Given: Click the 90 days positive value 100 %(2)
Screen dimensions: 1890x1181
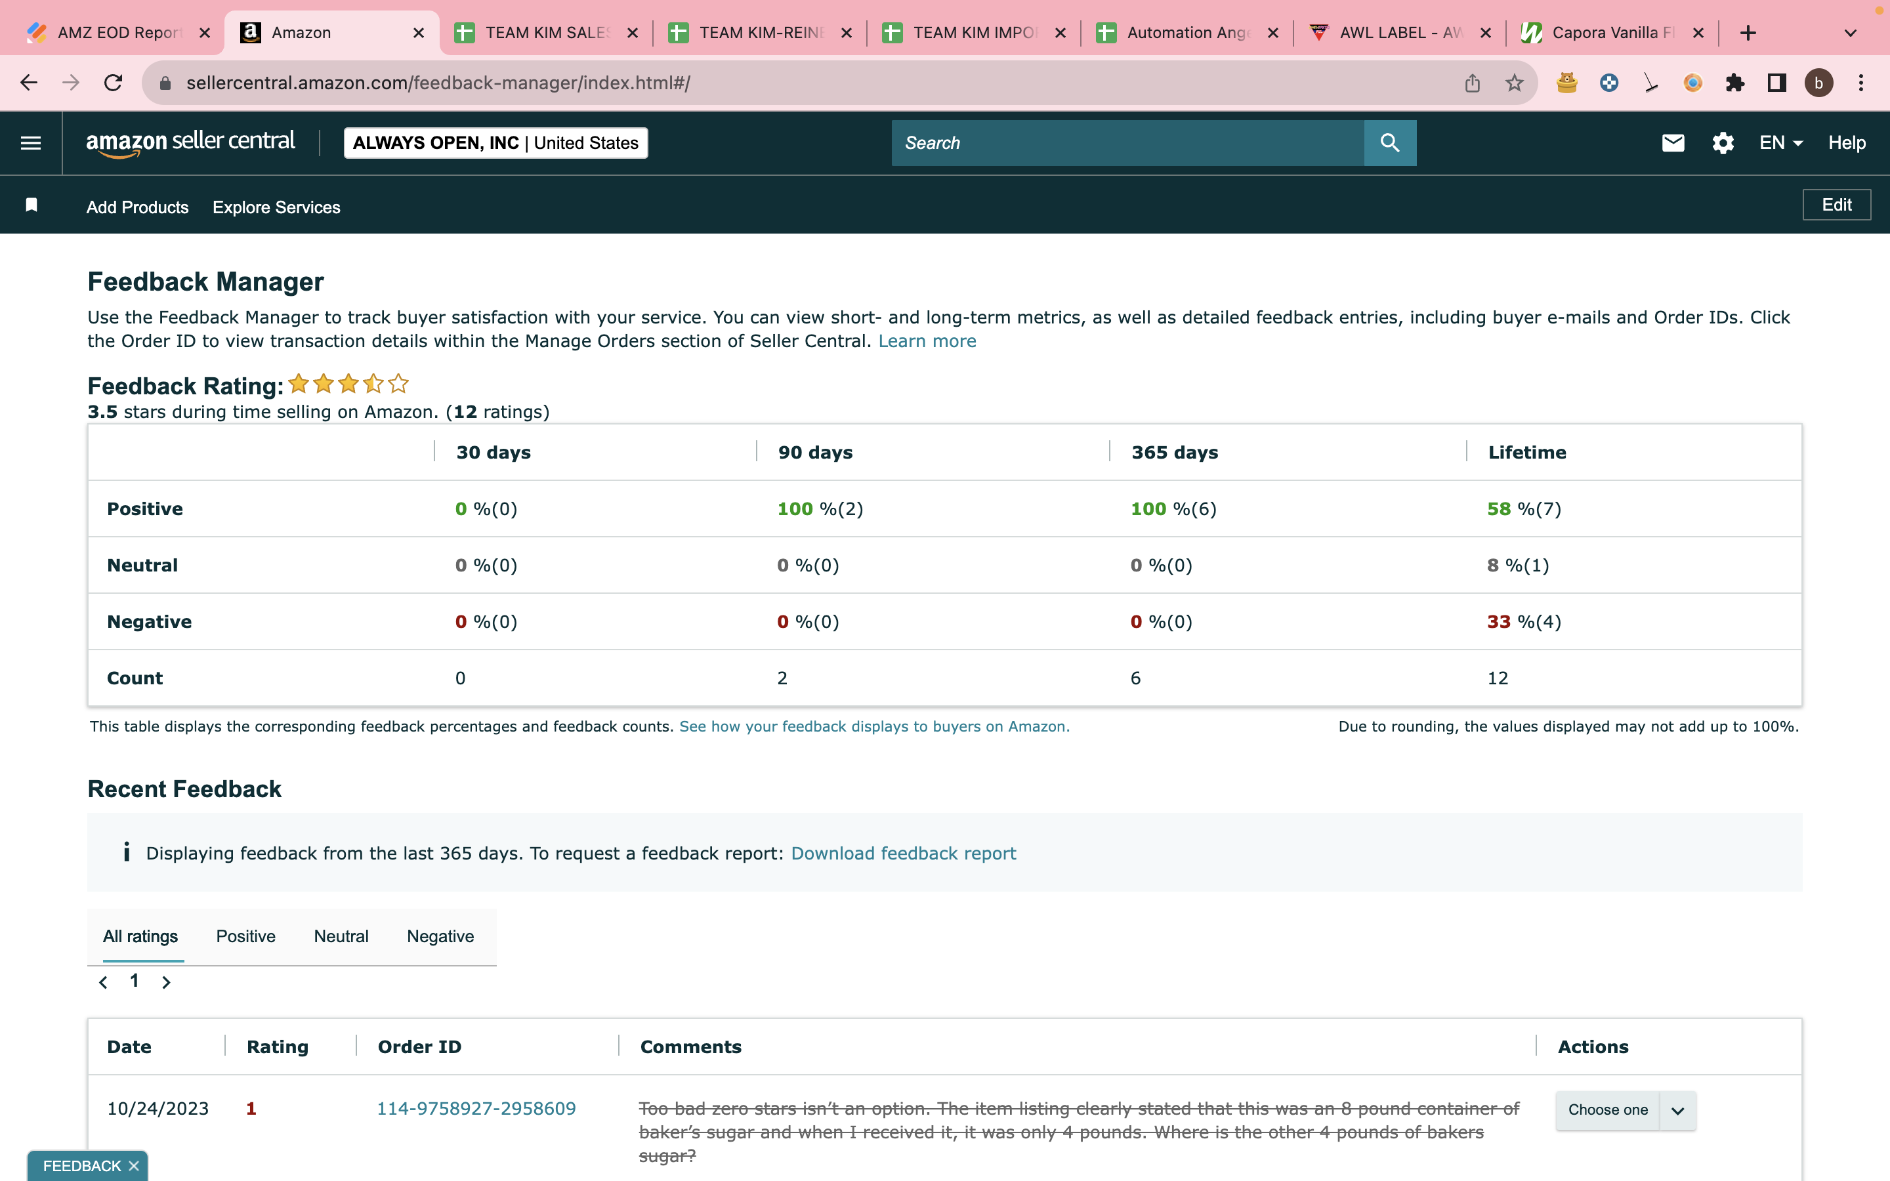Looking at the screenshot, I should pos(820,509).
